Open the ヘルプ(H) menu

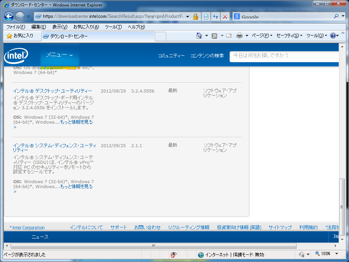[x=136, y=27]
